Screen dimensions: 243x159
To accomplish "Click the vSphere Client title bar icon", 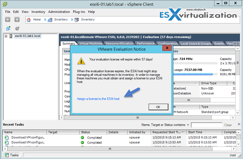I will (x=5, y=4).
